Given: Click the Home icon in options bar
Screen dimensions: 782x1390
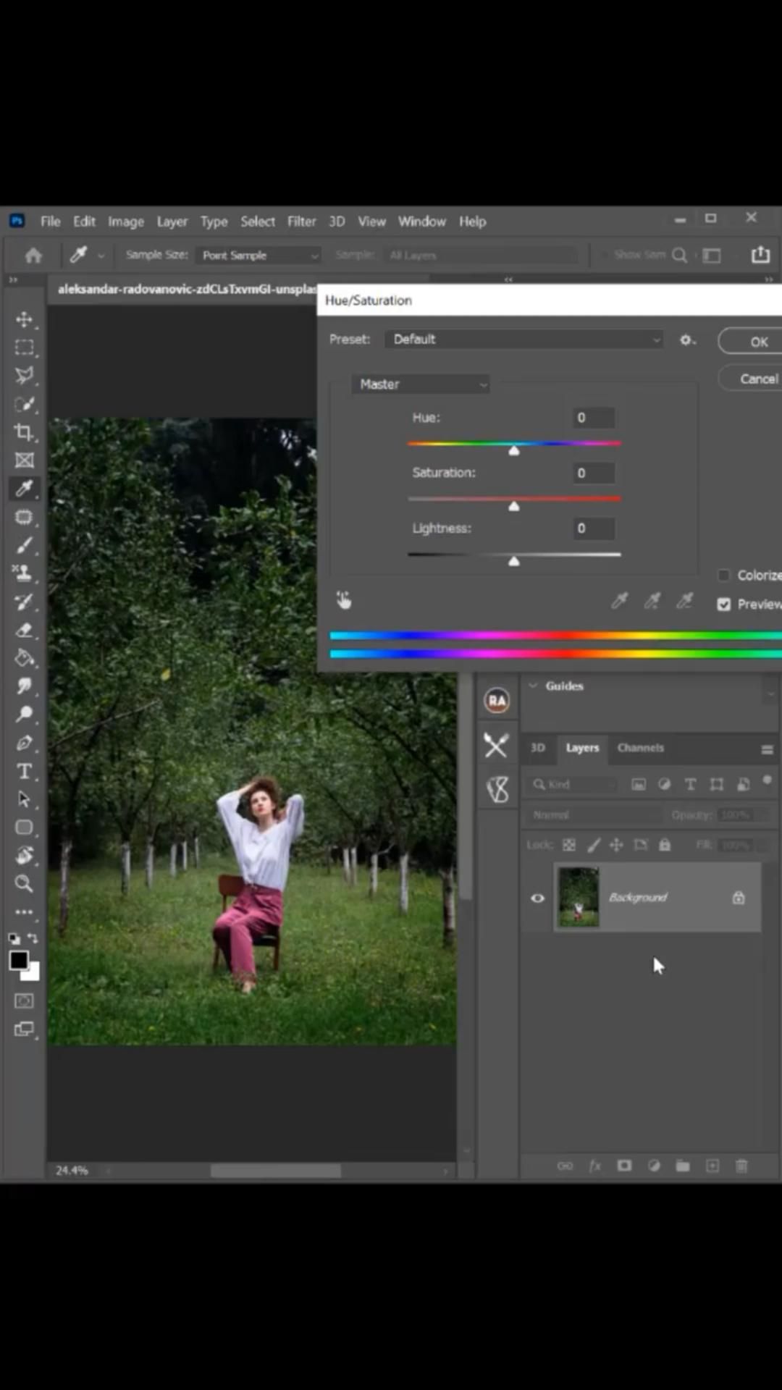Looking at the screenshot, I should (x=33, y=255).
